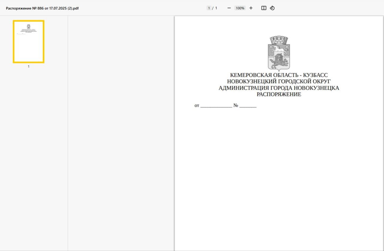Click the line АДМИНИСТРАЦИЯ ГОРОДА НОВОКУЗНЕЦКА

click(x=279, y=88)
